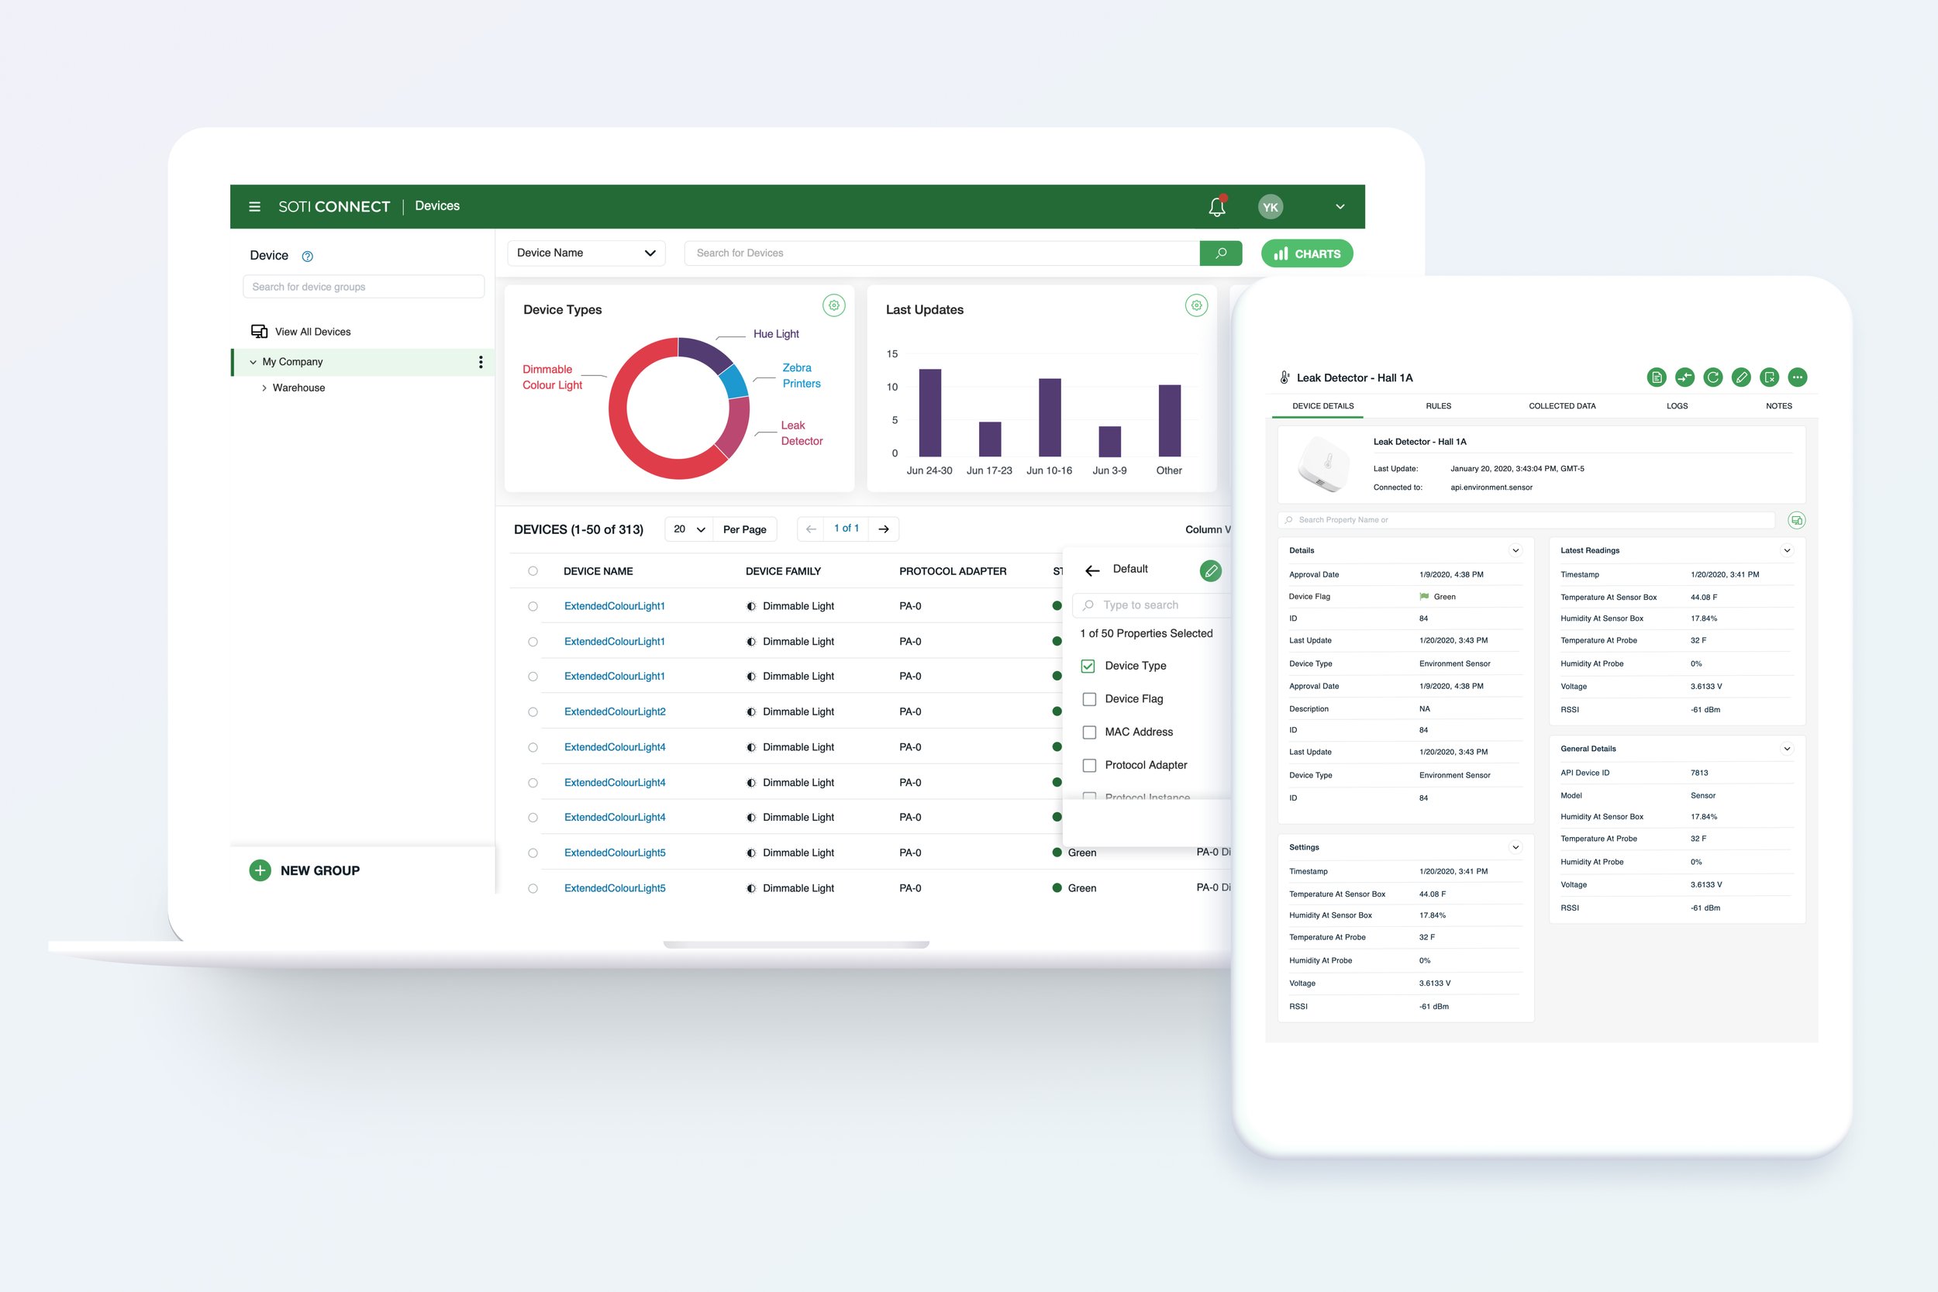Click the green search magnifier button
Viewport: 1938px width, 1292px height.
[1220, 253]
